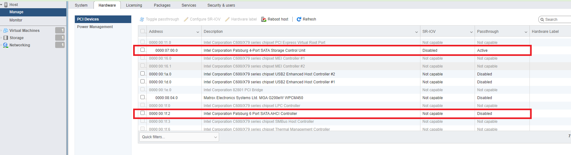571x155 pixels.
Task: Expand the Storage tree node
Action: [x=1, y=38]
